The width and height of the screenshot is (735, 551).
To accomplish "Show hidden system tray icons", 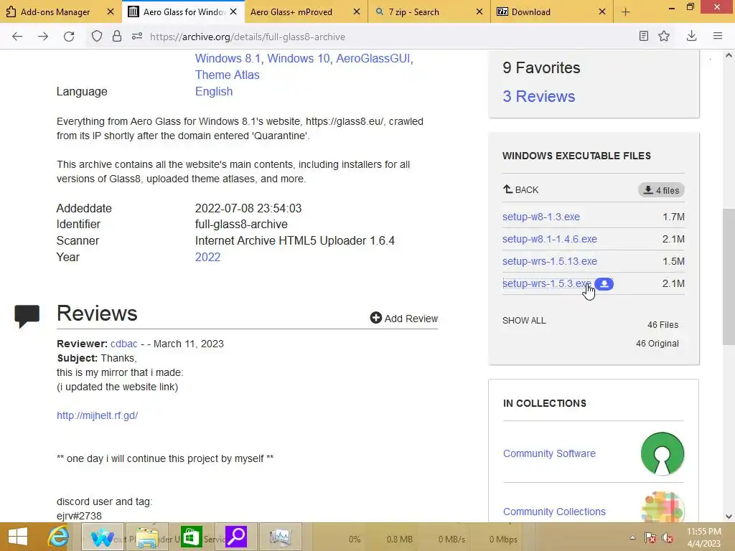I will tap(633, 537).
